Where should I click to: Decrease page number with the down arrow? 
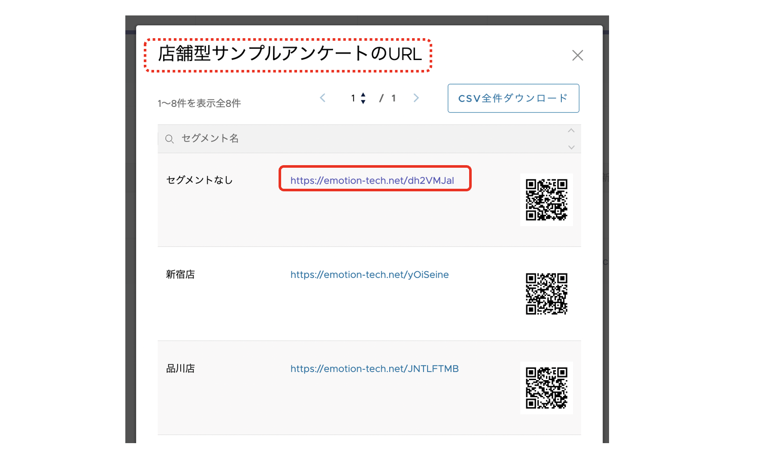363,102
